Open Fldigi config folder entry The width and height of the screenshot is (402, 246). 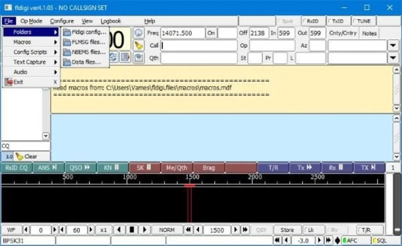(x=85, y=32)
